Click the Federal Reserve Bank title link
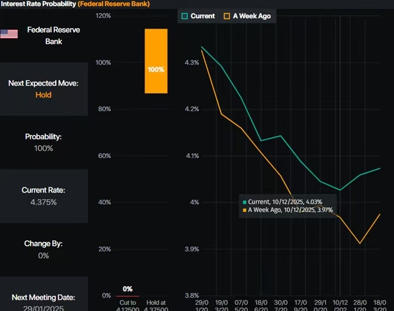 114,4
